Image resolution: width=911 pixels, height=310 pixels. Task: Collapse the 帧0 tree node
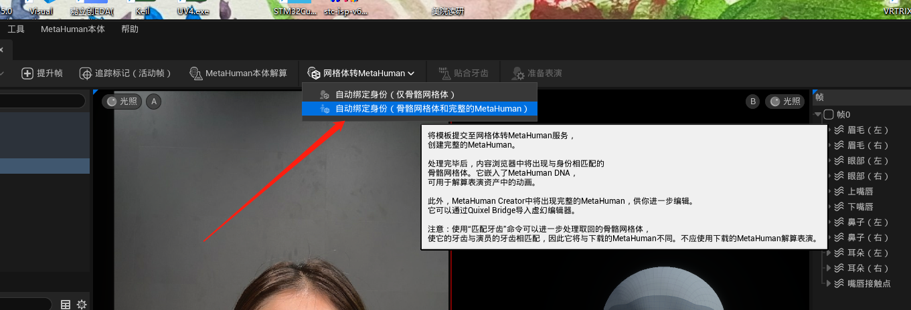click(818, 114)
